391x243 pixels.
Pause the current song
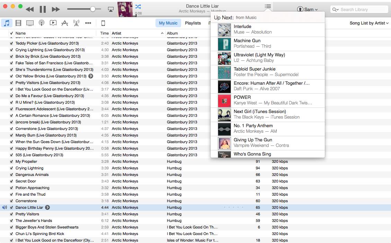43,9
